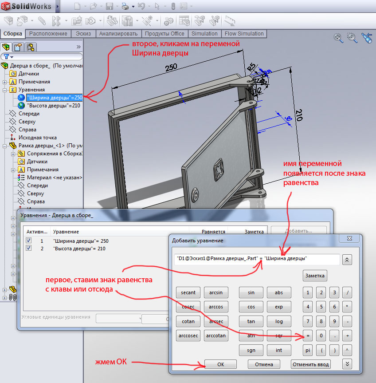Click the Zoom to Fit magnifier icon
376x383 pixels.
pyautogui.click(x=339, y=38)
